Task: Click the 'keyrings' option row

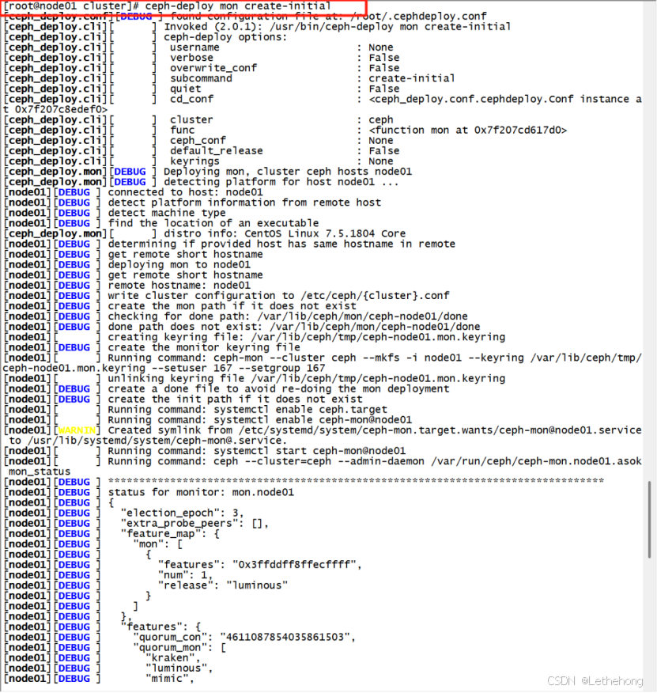Action: pyautogui.click(x=198, y=161)
